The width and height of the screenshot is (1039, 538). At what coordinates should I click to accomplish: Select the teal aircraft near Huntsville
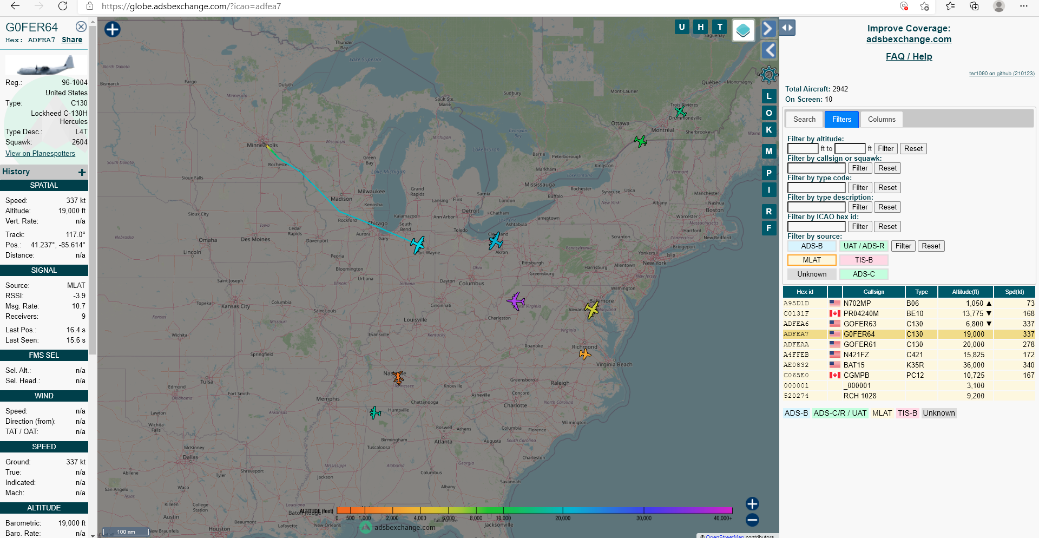click(375, 413)
